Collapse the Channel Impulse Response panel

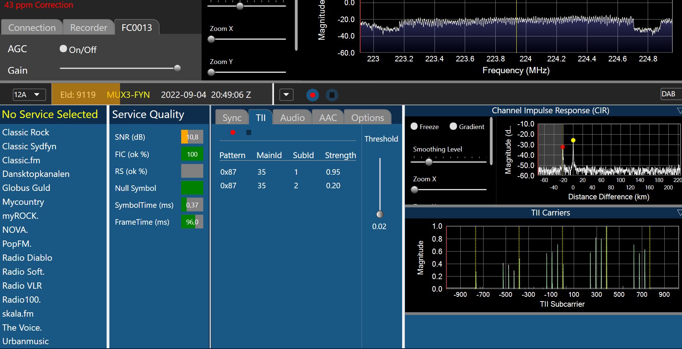tap(679, 111)
